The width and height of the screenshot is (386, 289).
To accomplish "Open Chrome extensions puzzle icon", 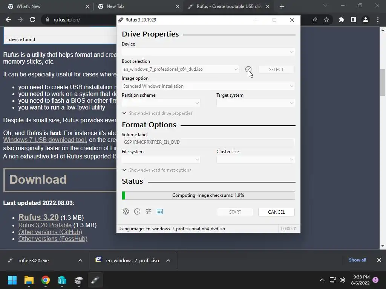I will pos(342,20).
